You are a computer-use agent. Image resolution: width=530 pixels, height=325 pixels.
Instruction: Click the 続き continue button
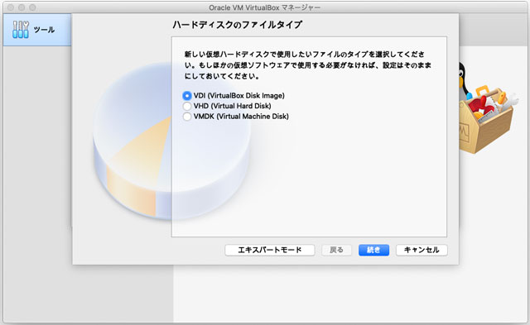(x=373, y=250)
